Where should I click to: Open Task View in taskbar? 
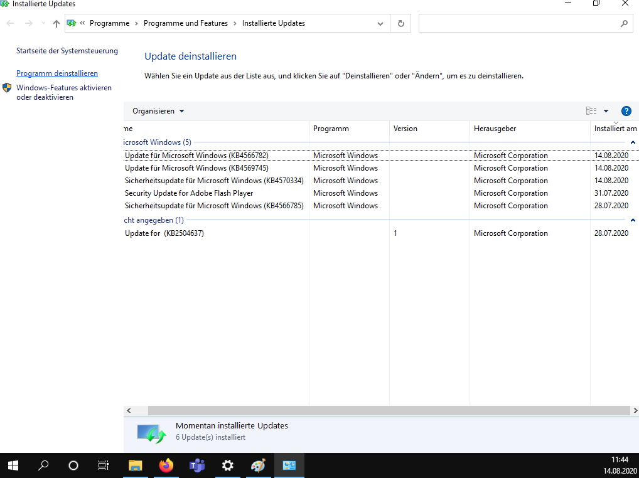(104, 465)
